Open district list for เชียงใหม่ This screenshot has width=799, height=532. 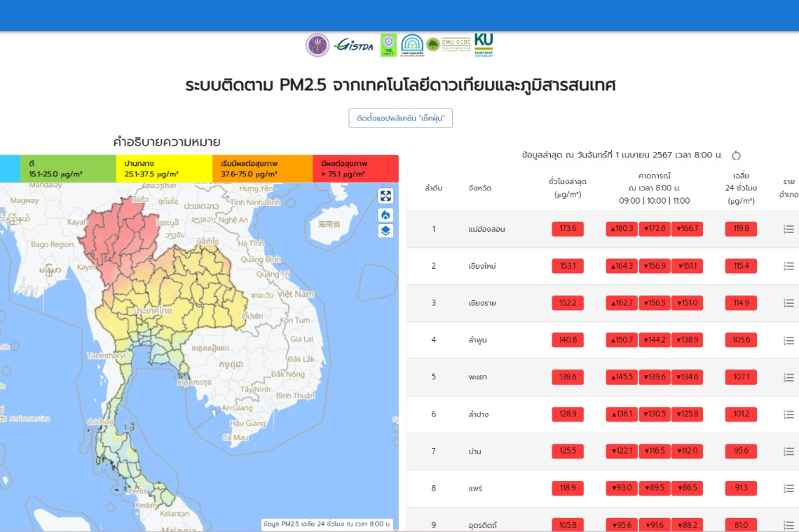click(x=788, y=266)
